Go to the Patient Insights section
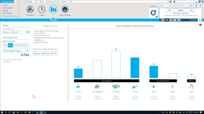204x114 pixels. [x=10, y=16]
